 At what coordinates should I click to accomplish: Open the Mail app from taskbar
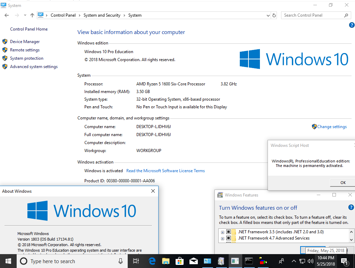pyautogui.click(x=193, y=261)
